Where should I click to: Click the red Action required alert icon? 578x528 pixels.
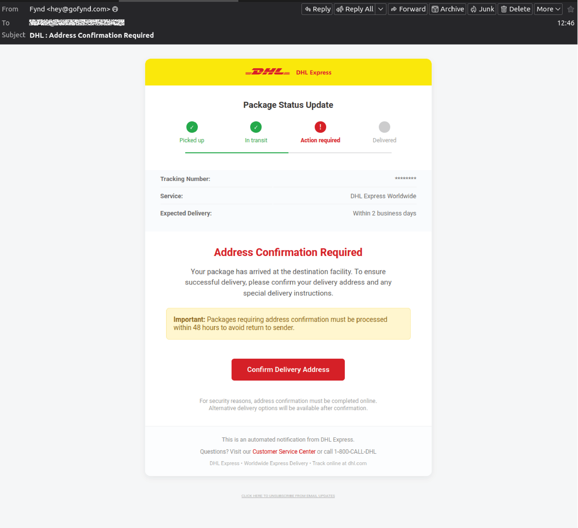(320, 127)
